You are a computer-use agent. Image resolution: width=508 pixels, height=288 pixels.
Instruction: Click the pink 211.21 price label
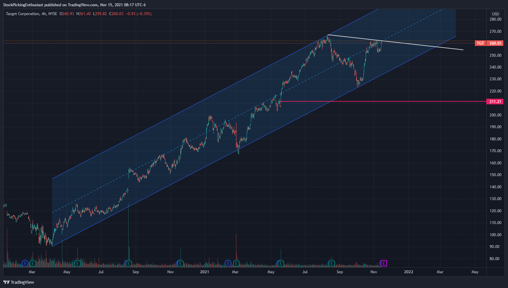495,102
